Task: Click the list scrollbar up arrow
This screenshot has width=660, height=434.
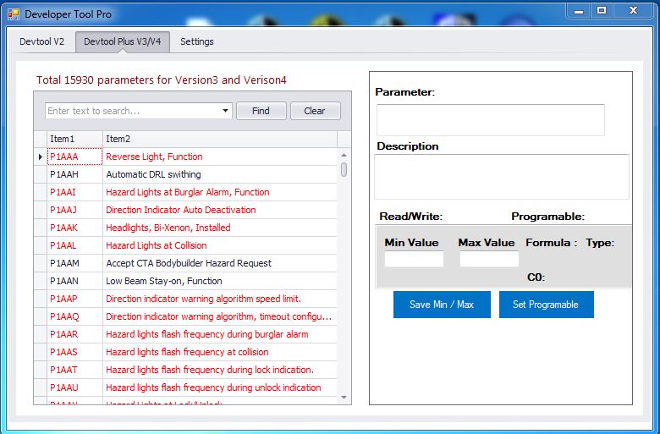Action: pos(344,155)
